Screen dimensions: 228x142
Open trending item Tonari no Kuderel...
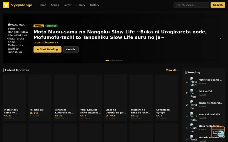(x=204, y=105)
